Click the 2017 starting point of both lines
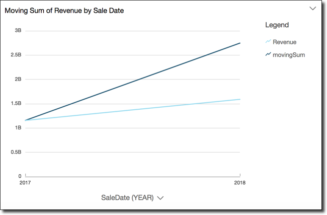 point(26,120)
